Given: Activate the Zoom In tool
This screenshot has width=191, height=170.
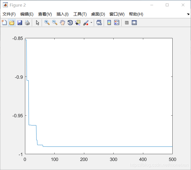Looking at the screenshot, I should [47, 23].
